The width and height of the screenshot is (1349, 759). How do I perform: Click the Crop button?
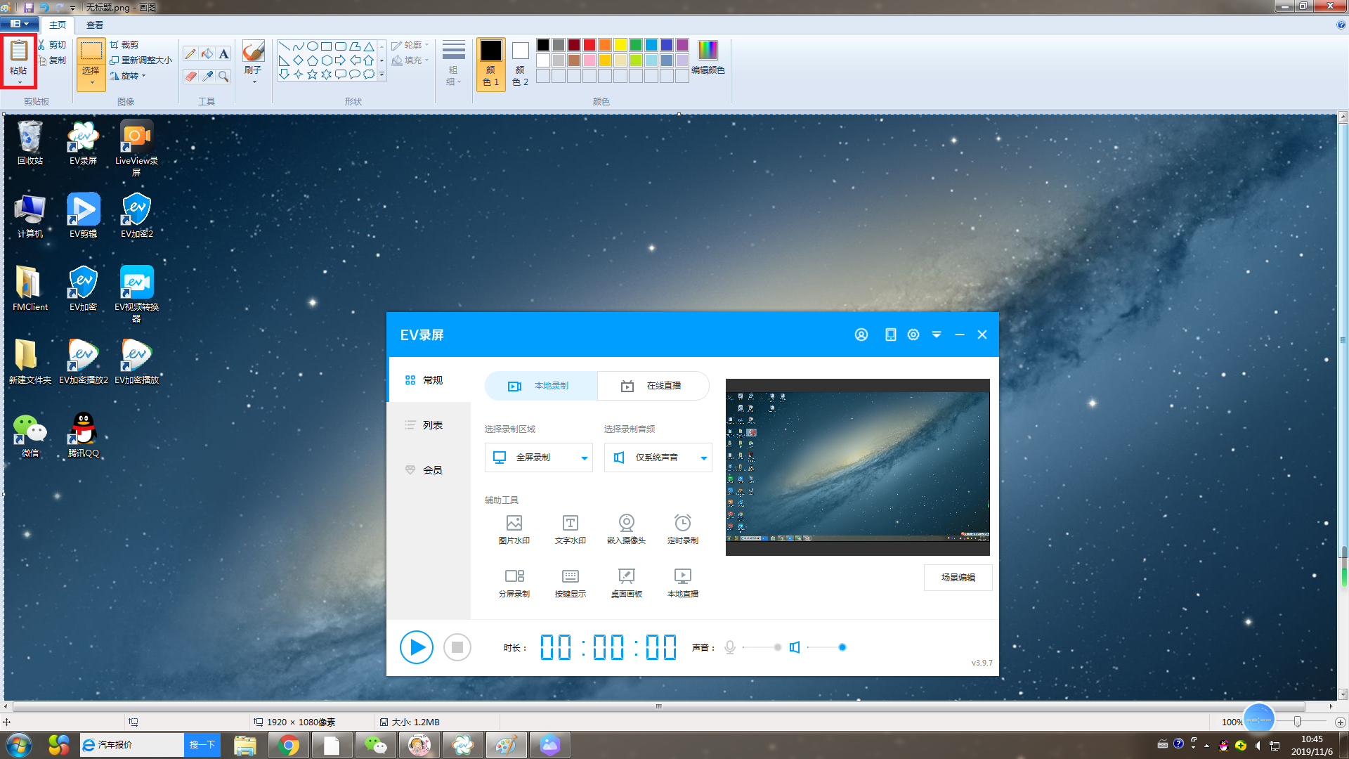[x=124, y=44]
